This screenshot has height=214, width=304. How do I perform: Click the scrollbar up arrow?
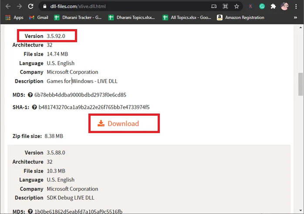(301, 27)
